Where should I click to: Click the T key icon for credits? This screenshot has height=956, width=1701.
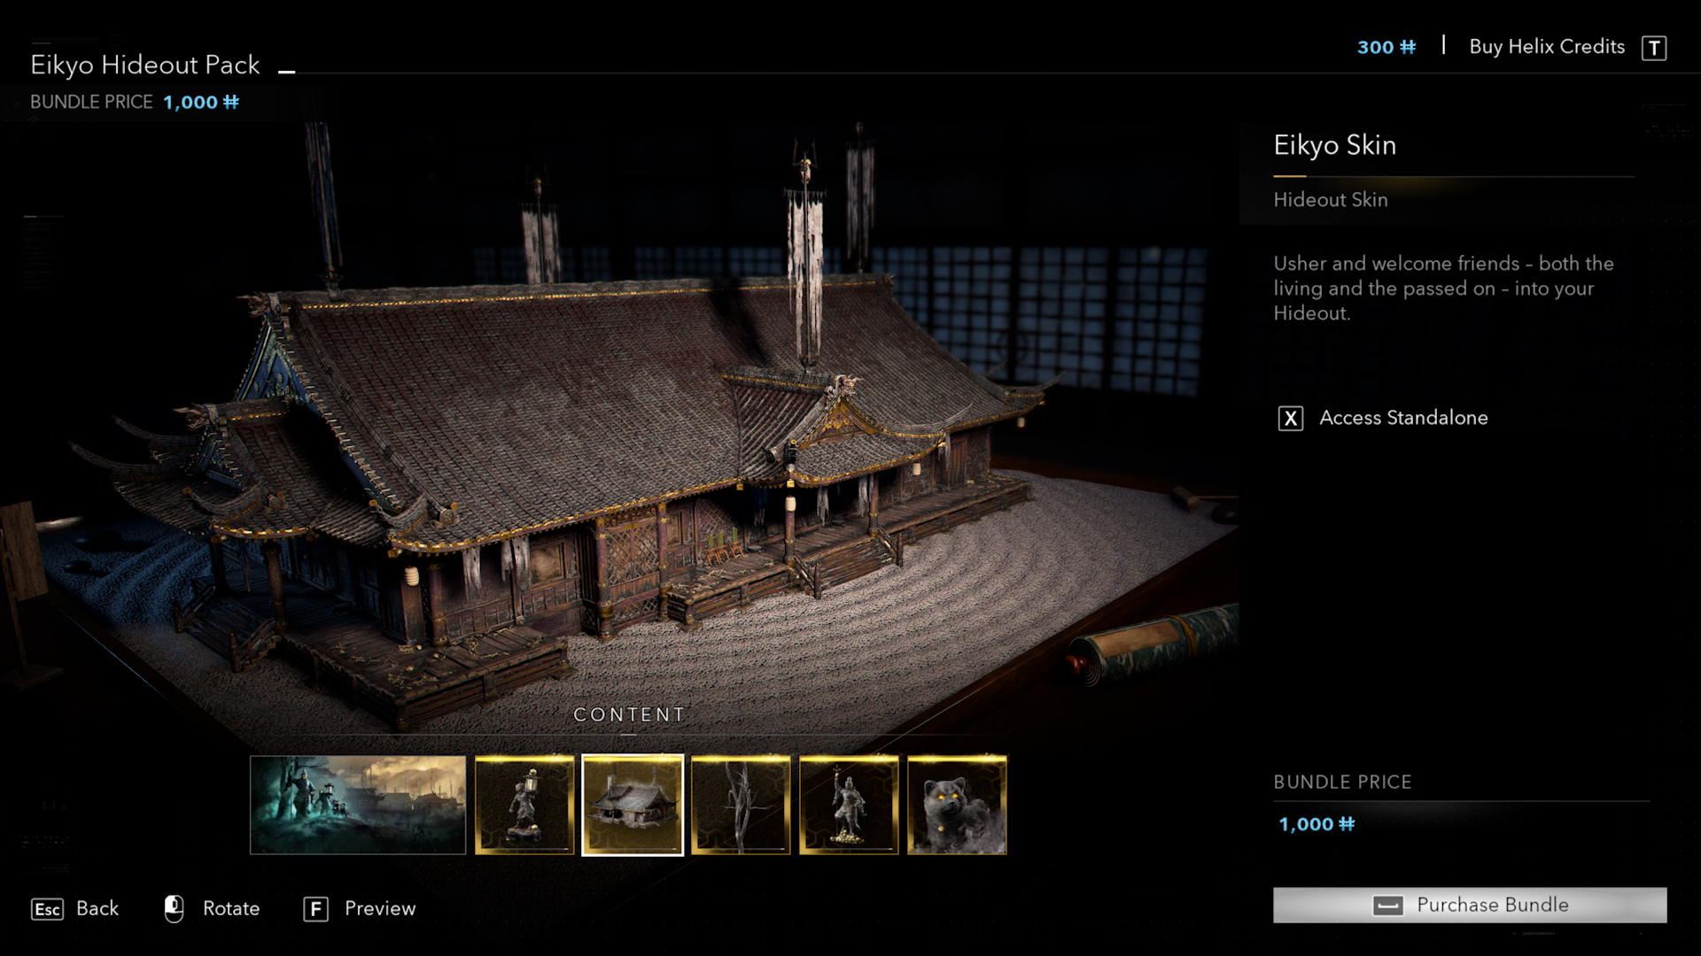click(1654, 48)
